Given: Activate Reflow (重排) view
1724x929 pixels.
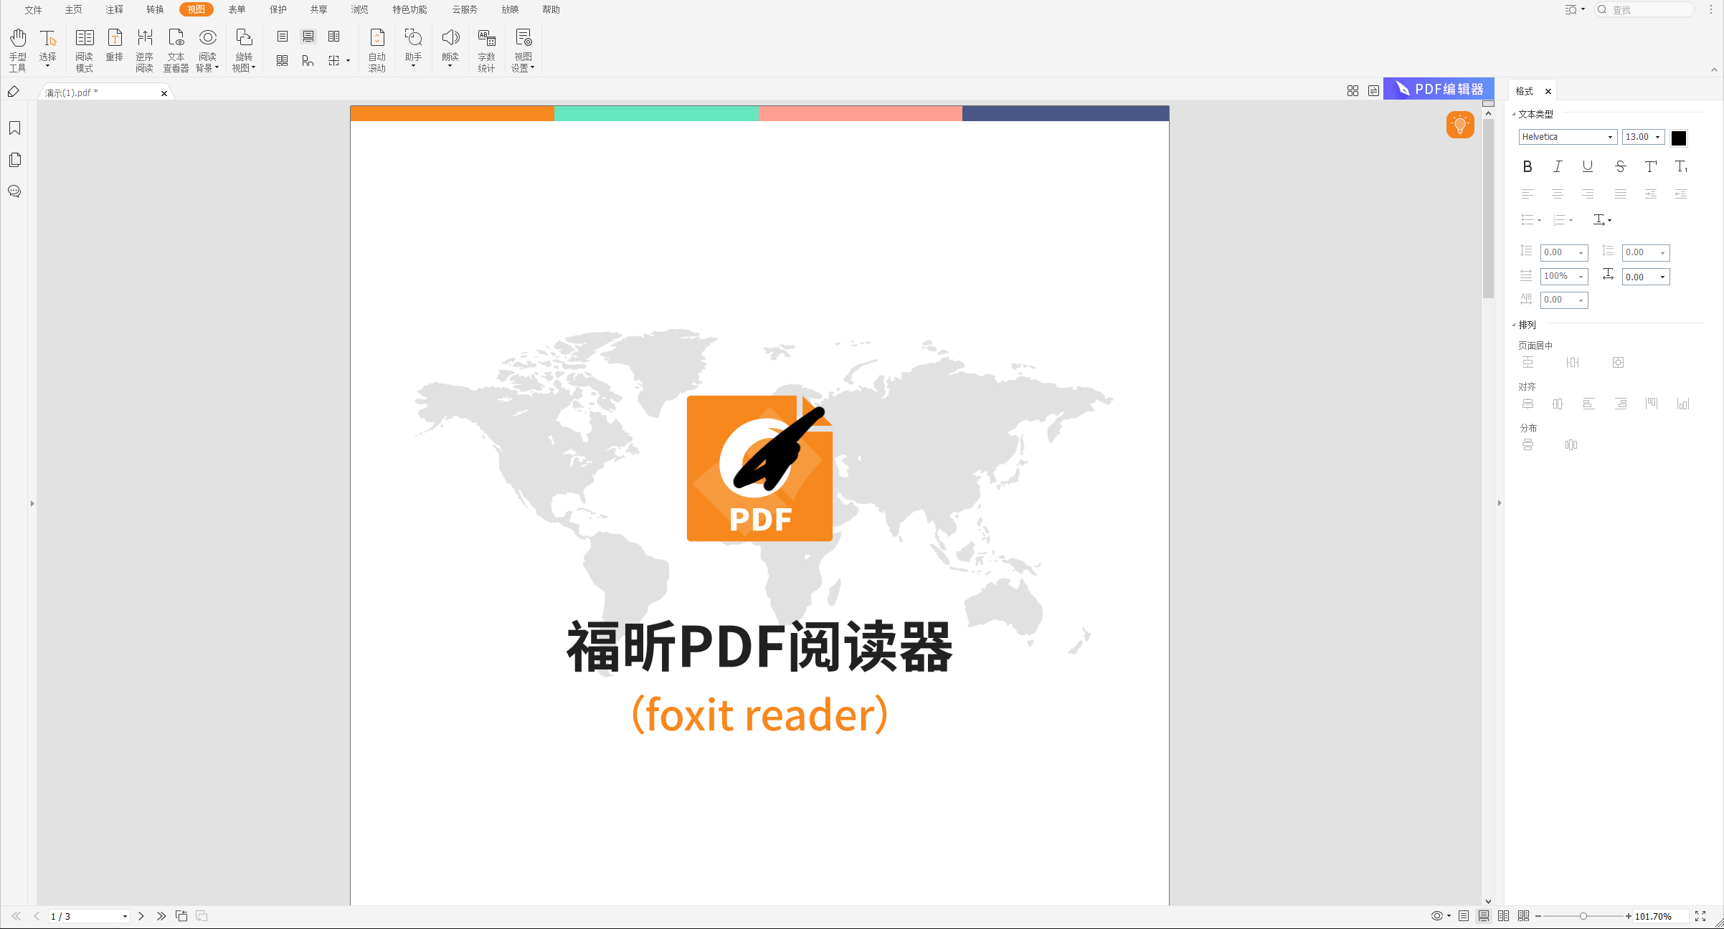Looking at the screenshot, I should (x=115, y=47).
